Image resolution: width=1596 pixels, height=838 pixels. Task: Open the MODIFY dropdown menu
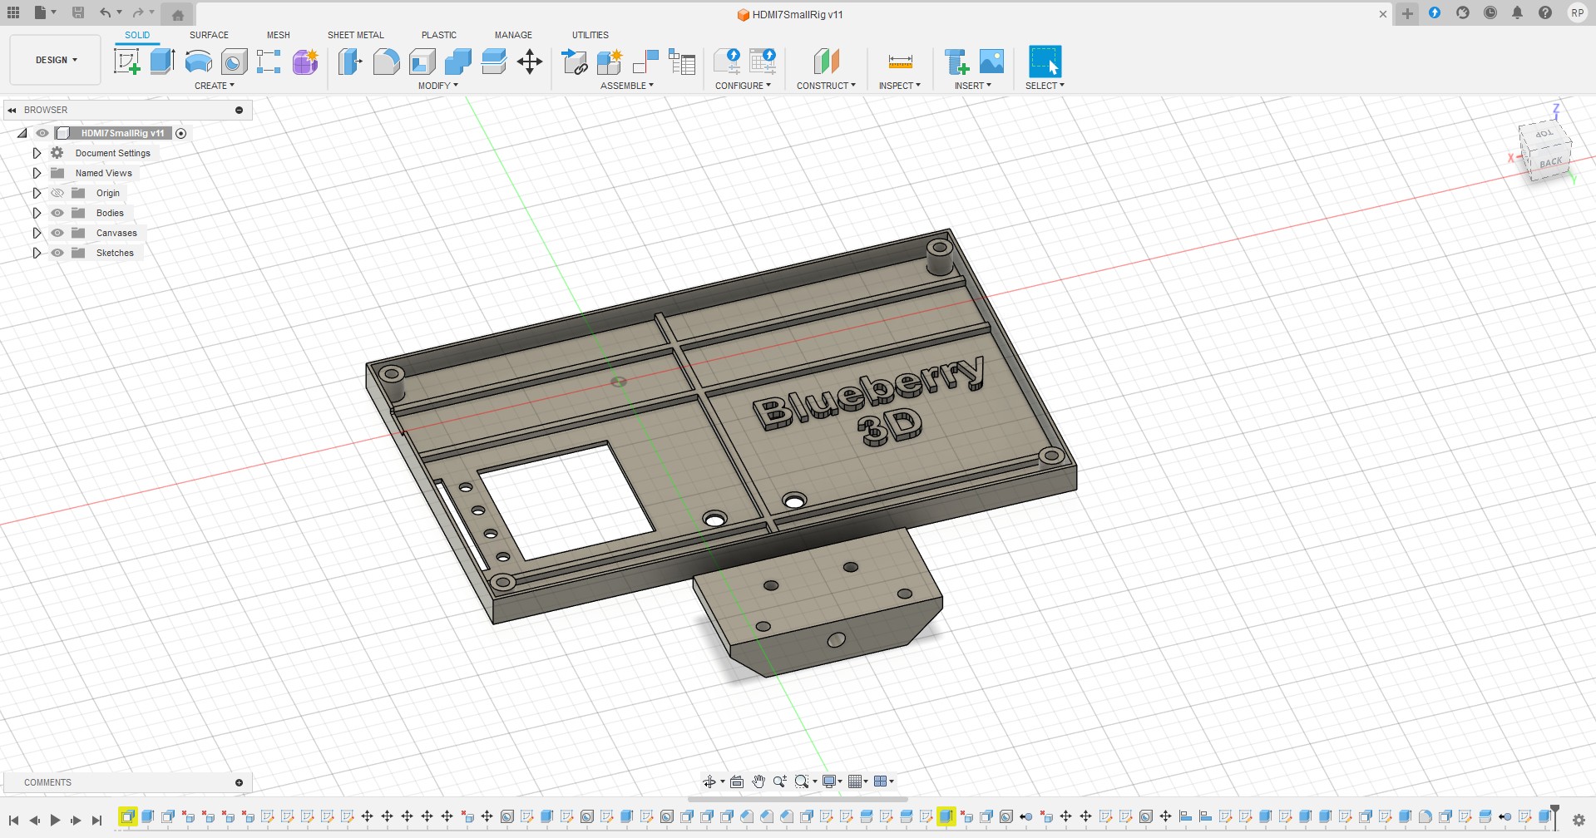click(438, 86)
